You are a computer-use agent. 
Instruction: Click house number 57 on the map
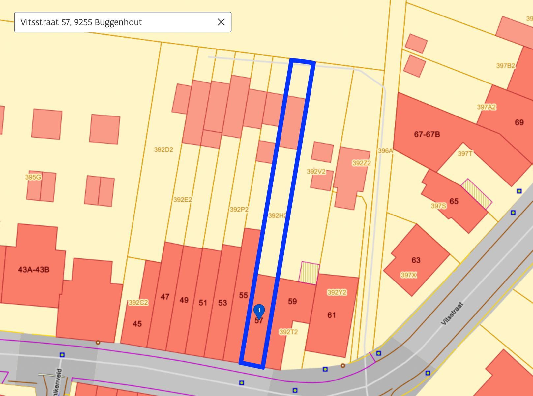259,321
